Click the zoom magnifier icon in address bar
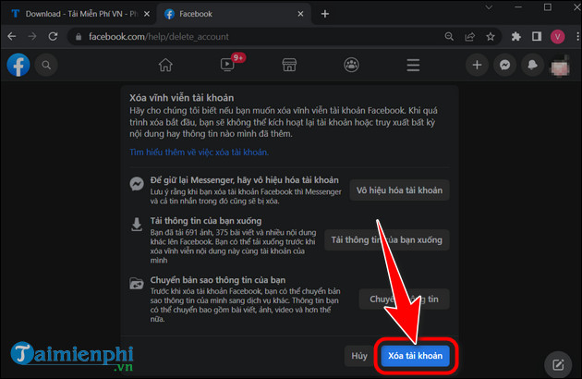 [449, 36]
